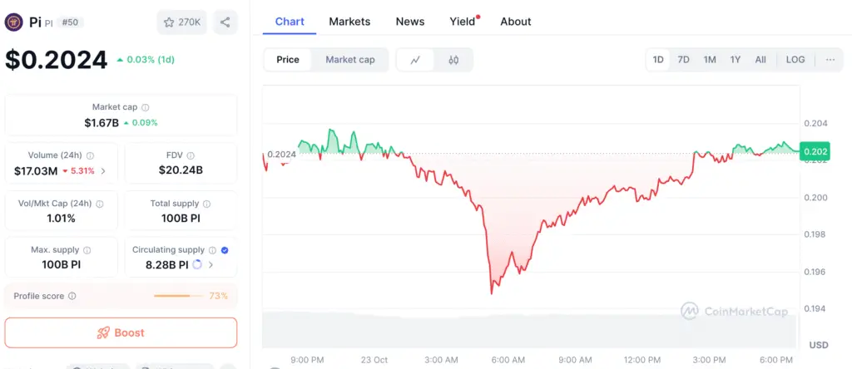The image size is (852, 369).
Task: Open the chart more options menu
Action: 830,60
